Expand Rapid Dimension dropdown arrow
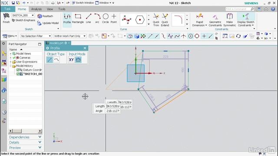278x156 pixels. click(206, 25)
